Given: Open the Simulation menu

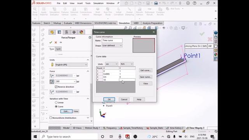Looking at the screenshot, I should point(98,3).
